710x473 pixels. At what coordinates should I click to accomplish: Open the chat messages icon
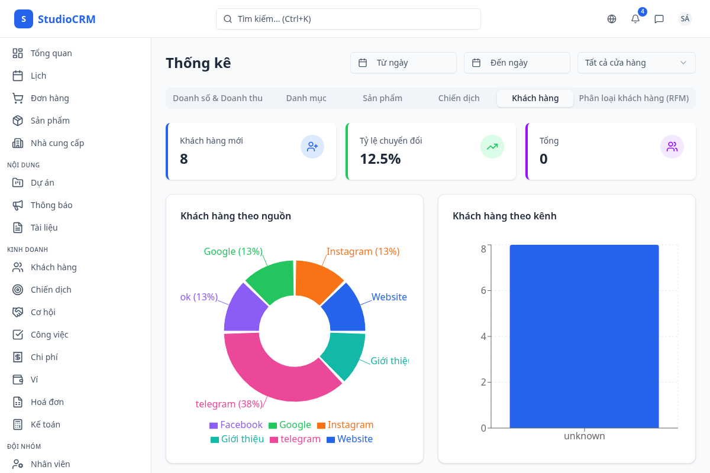[x=659, y=19]
